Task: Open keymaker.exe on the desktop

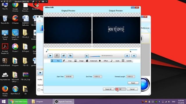Action: pyautogui.click(x=5, y=76)
